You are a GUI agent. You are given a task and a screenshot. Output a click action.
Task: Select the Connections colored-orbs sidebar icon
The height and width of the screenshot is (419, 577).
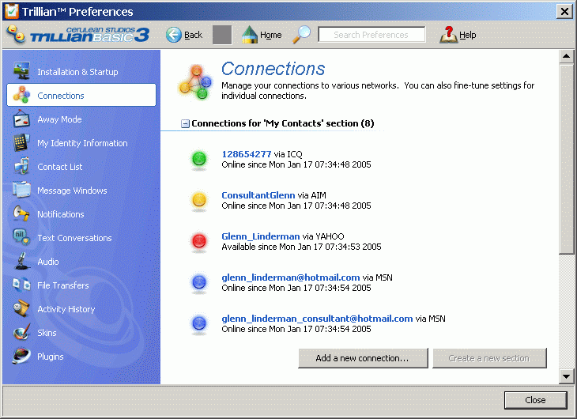point(21,95)
